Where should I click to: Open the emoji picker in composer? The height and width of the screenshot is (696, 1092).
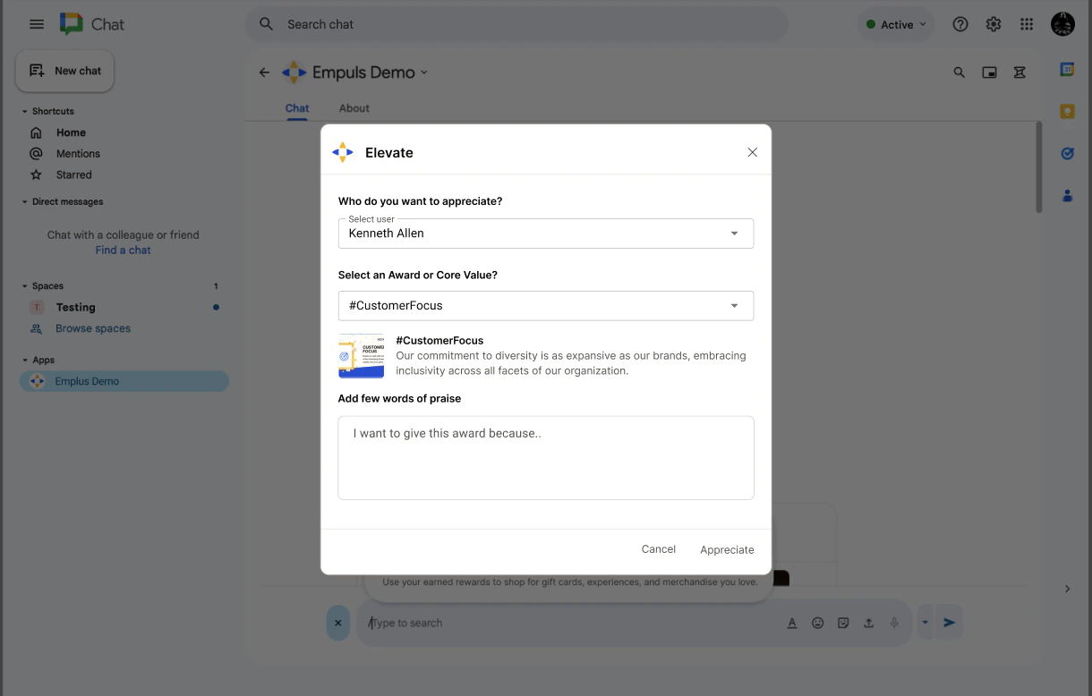pos(817,623)
